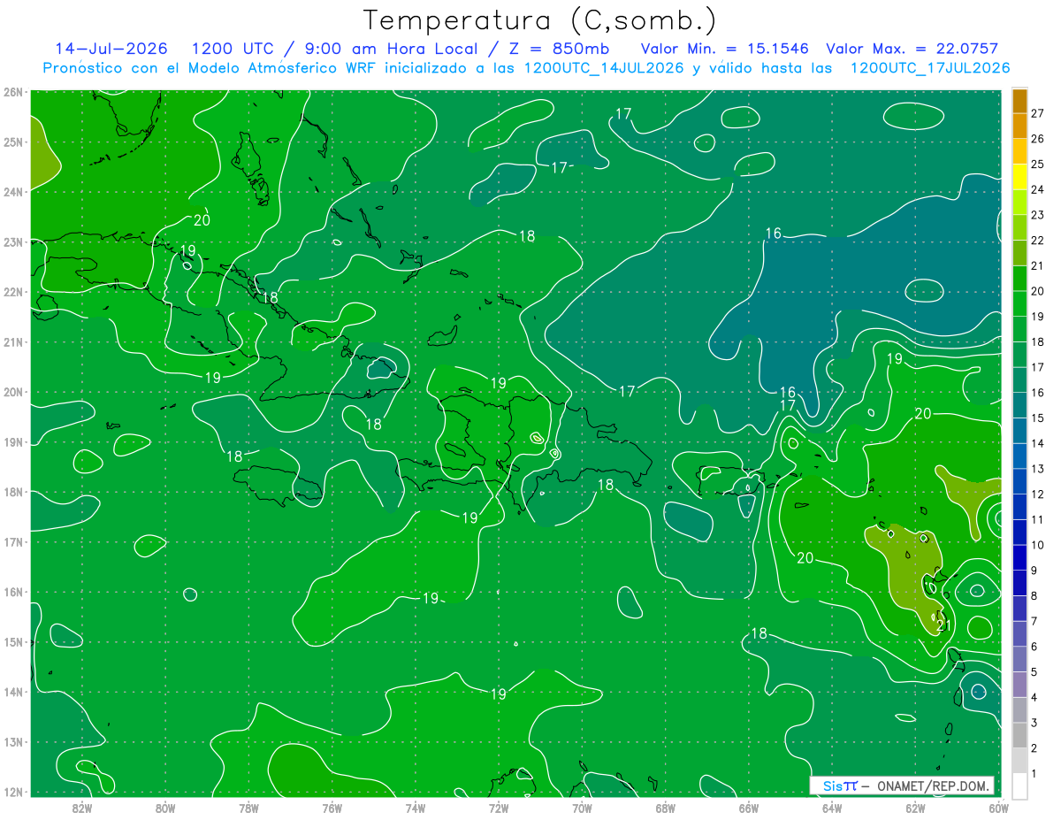Pick the teal legend swatch between 15 and 16
Viewport: 1061px width, 820px height.
(1019, 405)
